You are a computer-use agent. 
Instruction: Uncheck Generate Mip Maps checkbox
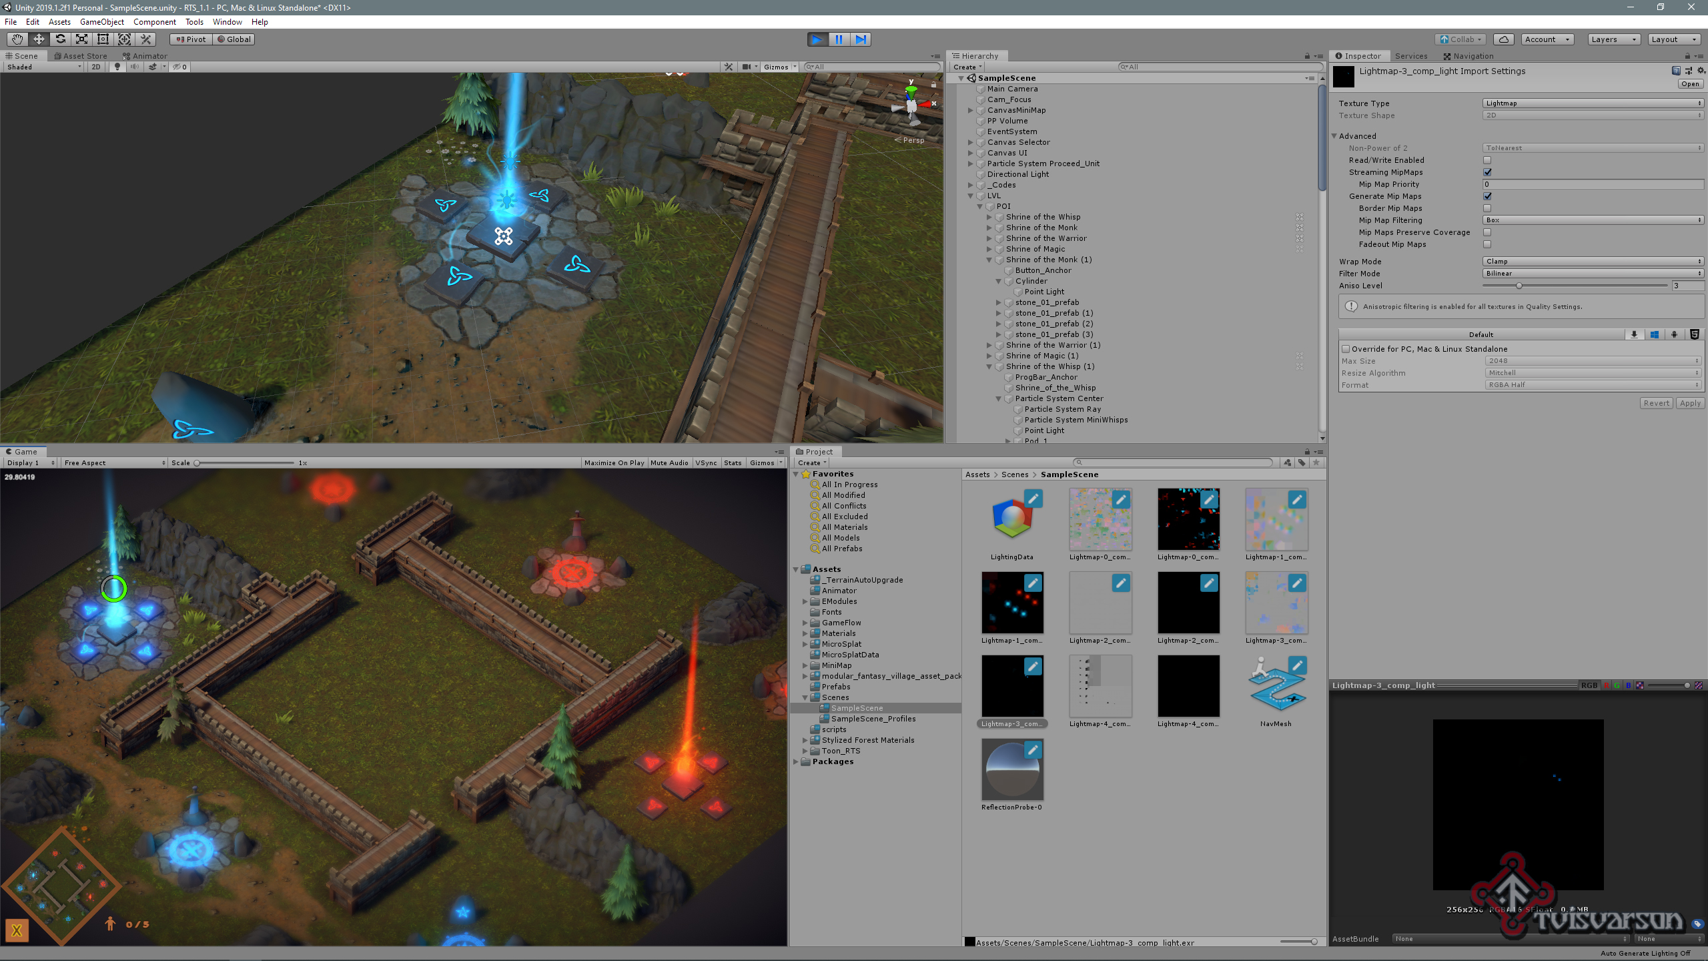[1487, 196]
